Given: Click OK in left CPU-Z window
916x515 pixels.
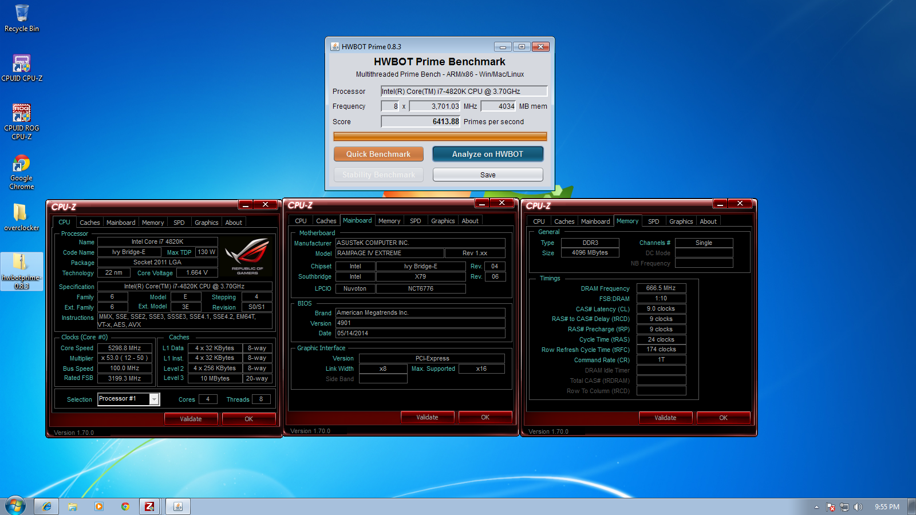Looking at the screenshot, I should [248, 419].
